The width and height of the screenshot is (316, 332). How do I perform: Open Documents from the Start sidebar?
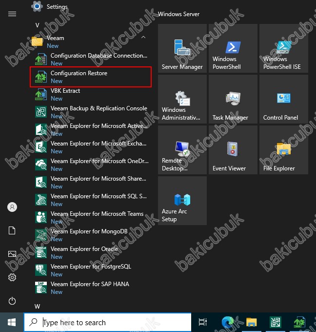(12, 230)
